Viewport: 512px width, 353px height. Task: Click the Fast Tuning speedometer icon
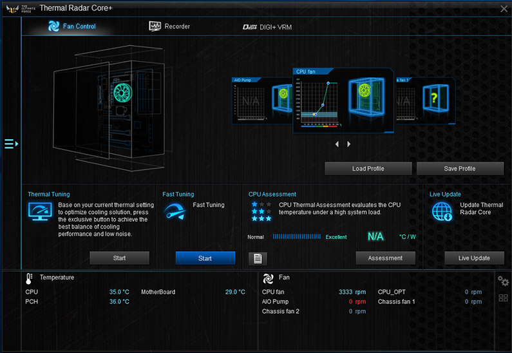click(x=175, y=213)
